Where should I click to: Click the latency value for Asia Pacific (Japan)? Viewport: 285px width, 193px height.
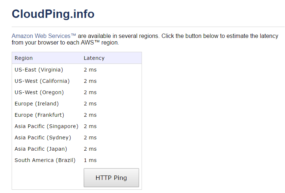click(90, 149)
